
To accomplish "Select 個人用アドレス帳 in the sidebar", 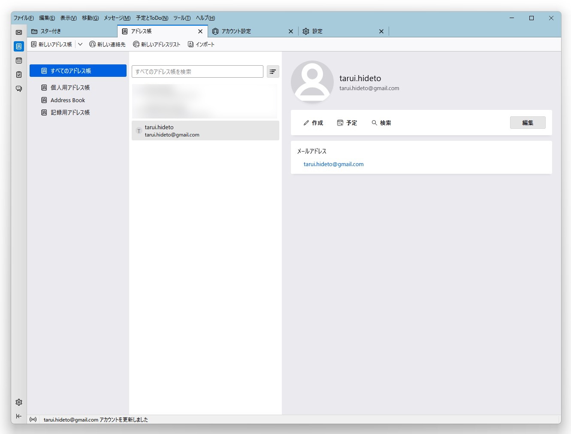I will tap(78, 88).
